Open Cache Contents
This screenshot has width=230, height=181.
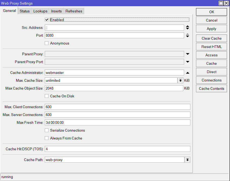pos(211,88)
